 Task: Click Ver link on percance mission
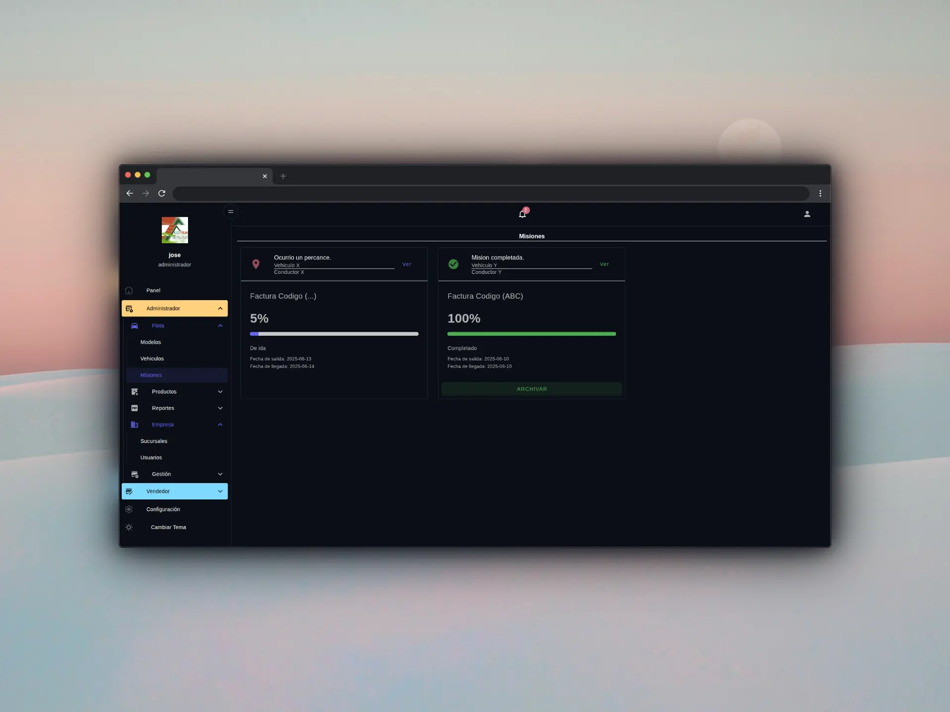click(x=407, y=264)
